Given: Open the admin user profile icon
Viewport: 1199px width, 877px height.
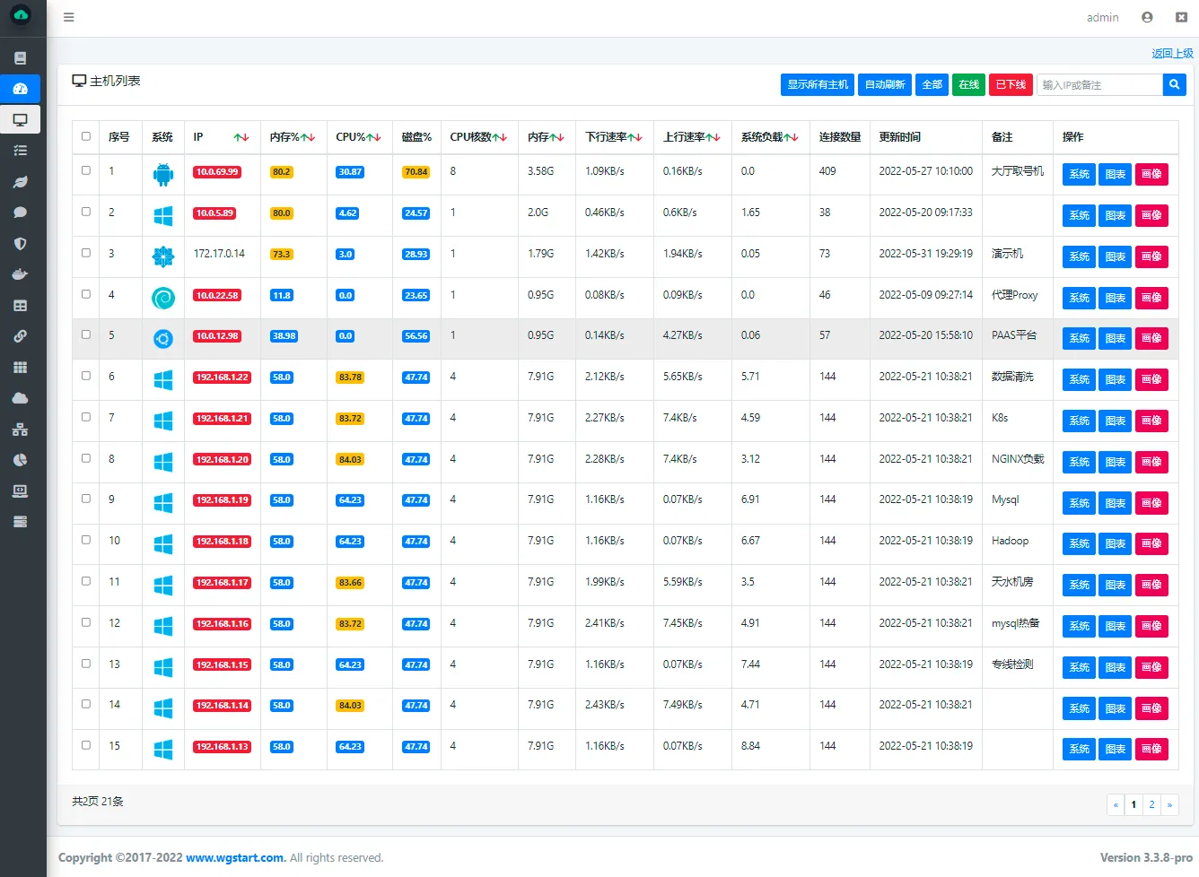Looking at the screenshot, I should point(1147,17).
